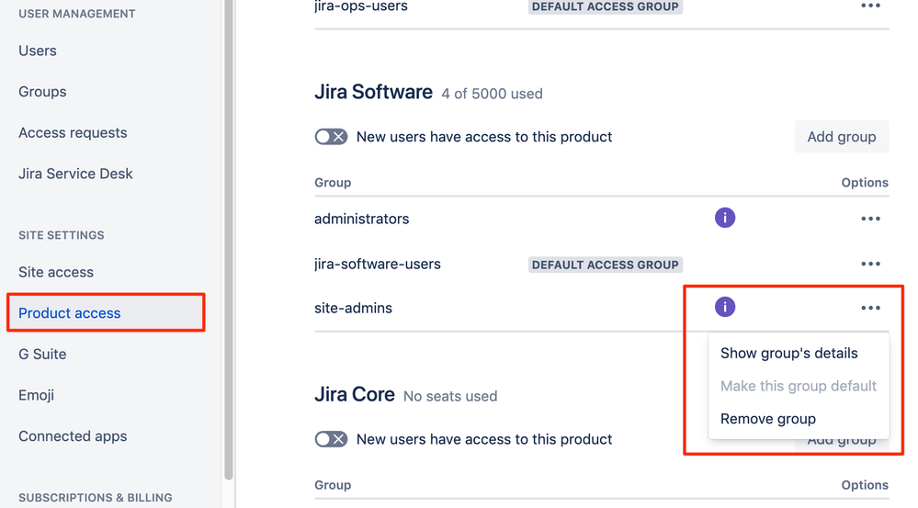Click the jira-software-users group name
This screenshot has width=918, height=508.
[377, 264]
